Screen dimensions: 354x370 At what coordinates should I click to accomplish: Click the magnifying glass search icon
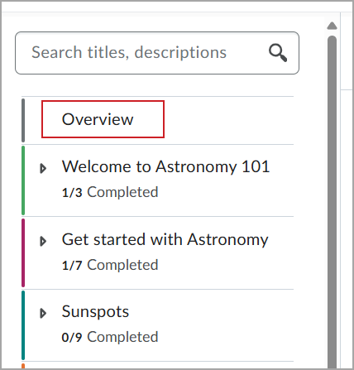pyautogui.click(x=278, y=53)
